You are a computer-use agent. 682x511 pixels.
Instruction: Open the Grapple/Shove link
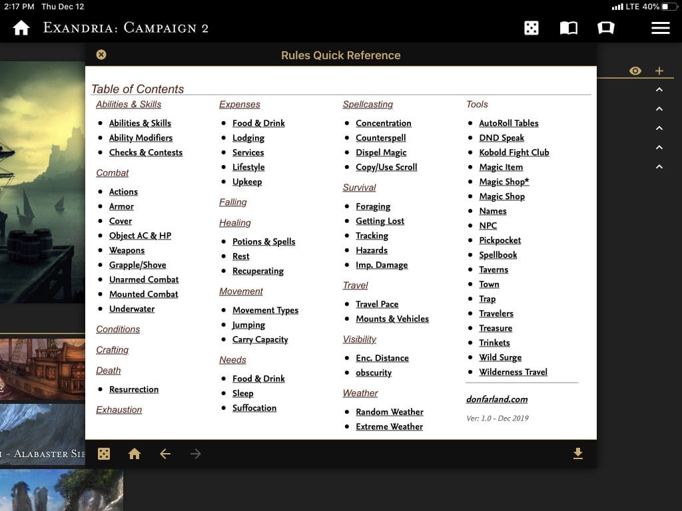pyautogui.click(x=137, y=265)
